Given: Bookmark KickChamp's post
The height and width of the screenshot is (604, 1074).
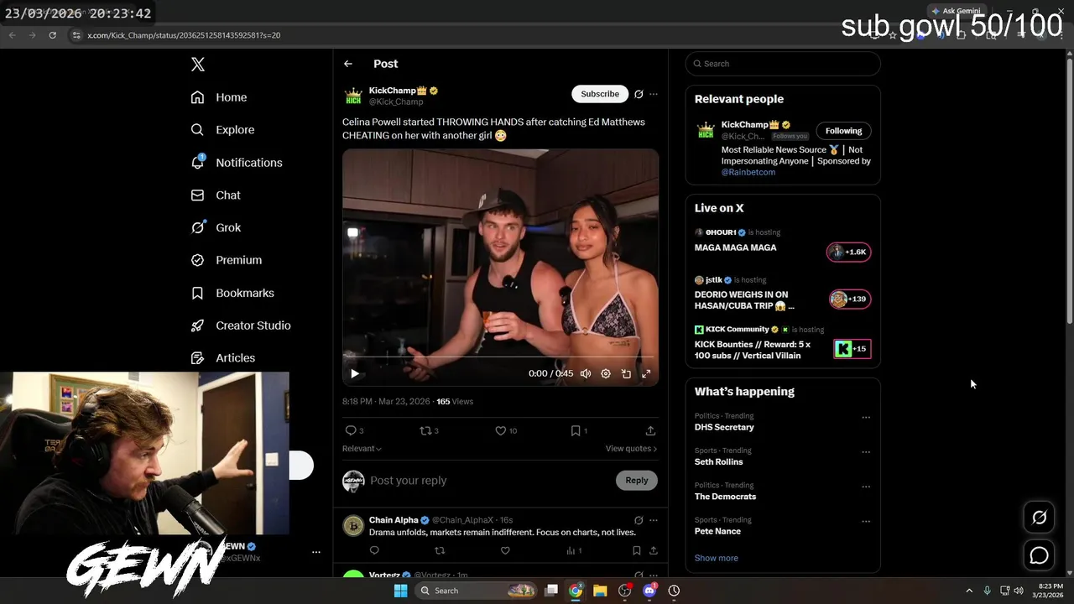Looking at the screenshot, I should 576,430.
